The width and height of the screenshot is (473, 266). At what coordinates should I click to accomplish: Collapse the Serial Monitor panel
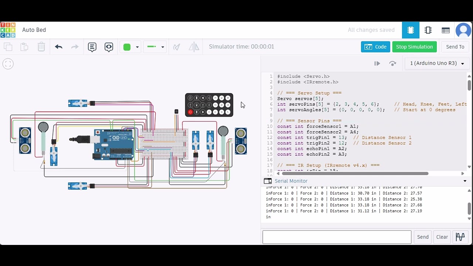pyautogui.click(x=465, y=181)
